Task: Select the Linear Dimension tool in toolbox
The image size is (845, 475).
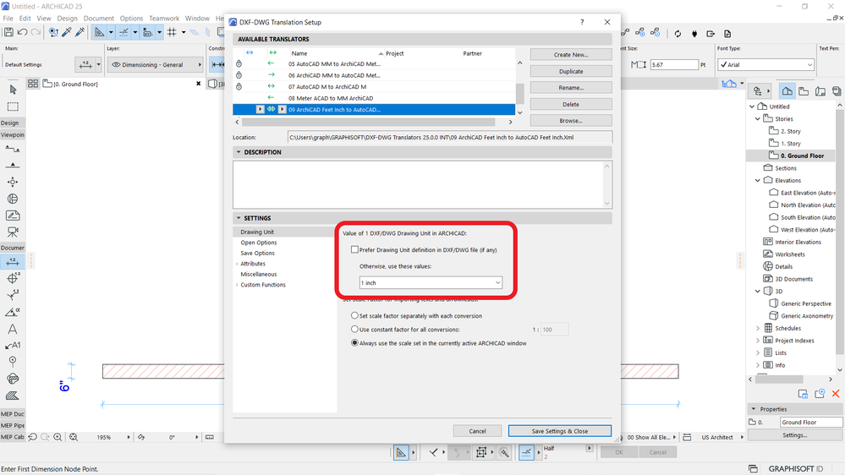Action: [13, 262]
